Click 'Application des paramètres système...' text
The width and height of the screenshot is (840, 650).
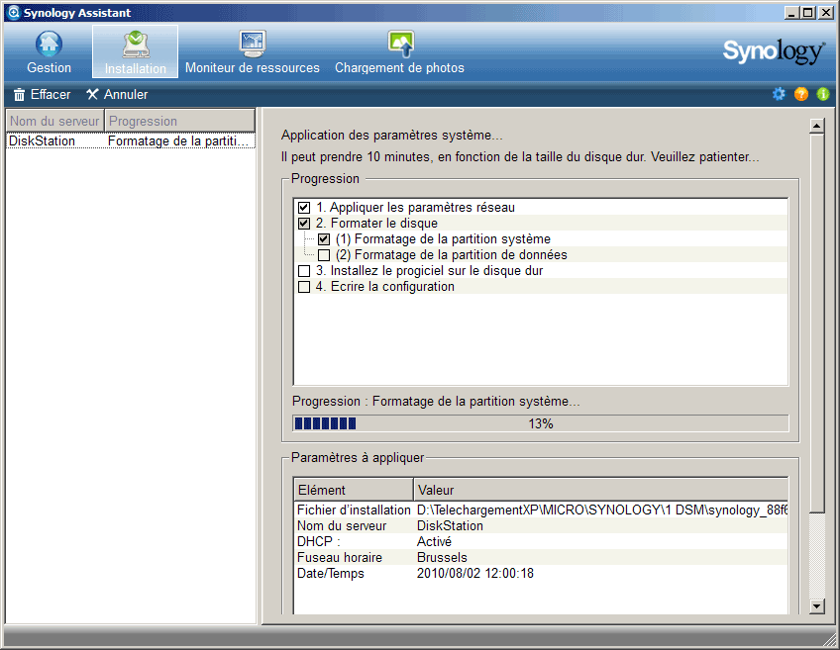click(x=391, y=136)
